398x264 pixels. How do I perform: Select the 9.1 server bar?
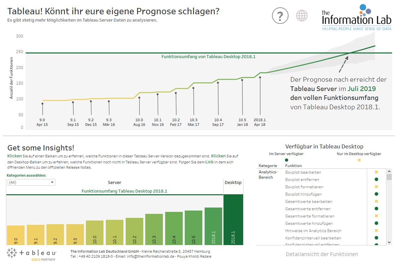35,235
